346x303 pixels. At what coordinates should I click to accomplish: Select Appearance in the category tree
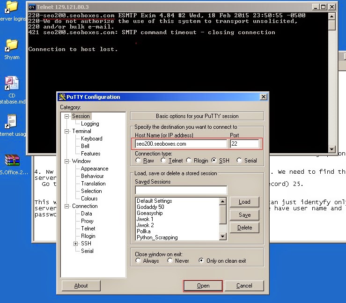point(95,169)
